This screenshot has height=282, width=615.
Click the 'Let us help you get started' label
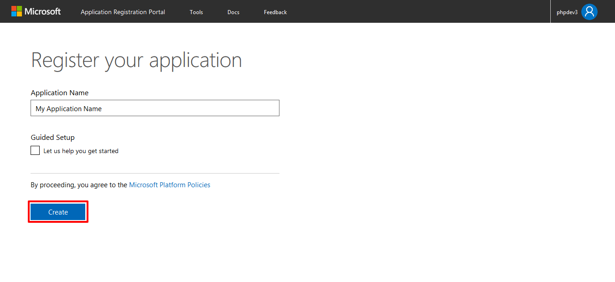pos(81,151)
